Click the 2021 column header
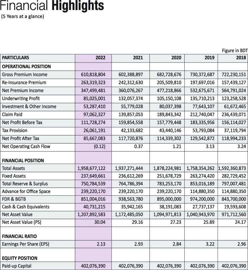The width and height of the screenshot is (248, 270). (x=138, y=58)
